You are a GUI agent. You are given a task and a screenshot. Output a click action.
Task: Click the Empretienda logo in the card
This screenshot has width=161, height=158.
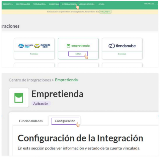coord(78,46)
